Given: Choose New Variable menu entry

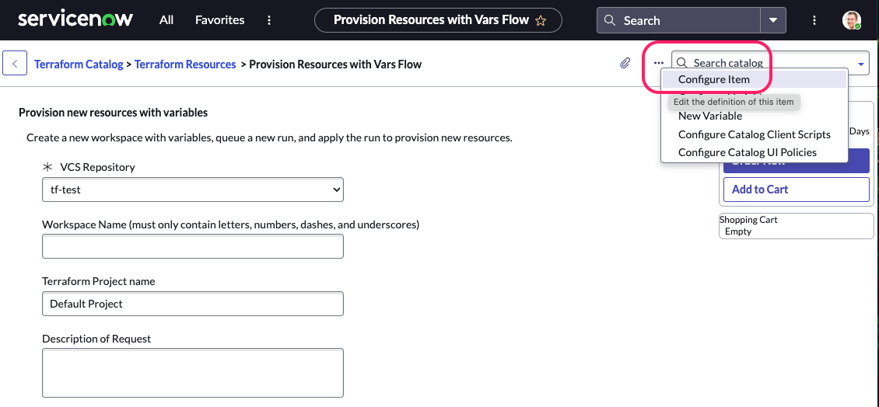Looking at the screenshot, I should click(x=709, y=116).
